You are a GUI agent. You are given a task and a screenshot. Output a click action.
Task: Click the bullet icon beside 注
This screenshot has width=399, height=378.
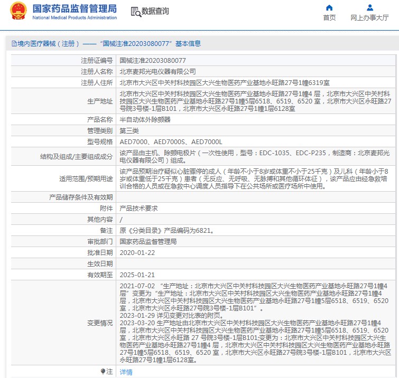pos(104,372)
